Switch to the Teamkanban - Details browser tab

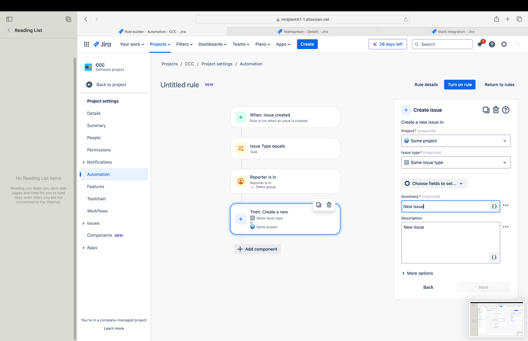click(x=302, y=32)
